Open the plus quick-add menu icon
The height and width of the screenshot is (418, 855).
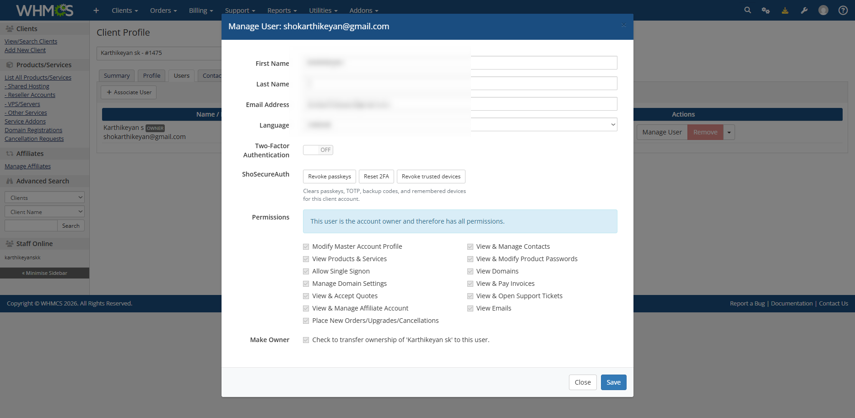coord(96,11)
